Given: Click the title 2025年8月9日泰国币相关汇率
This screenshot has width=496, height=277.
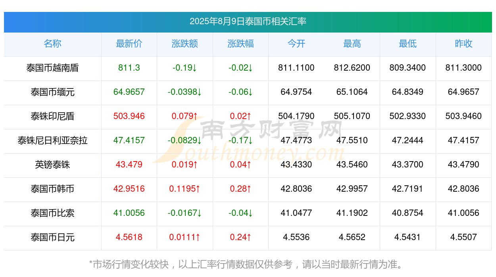Looking at the screenshot, I should tap(248, 21).
